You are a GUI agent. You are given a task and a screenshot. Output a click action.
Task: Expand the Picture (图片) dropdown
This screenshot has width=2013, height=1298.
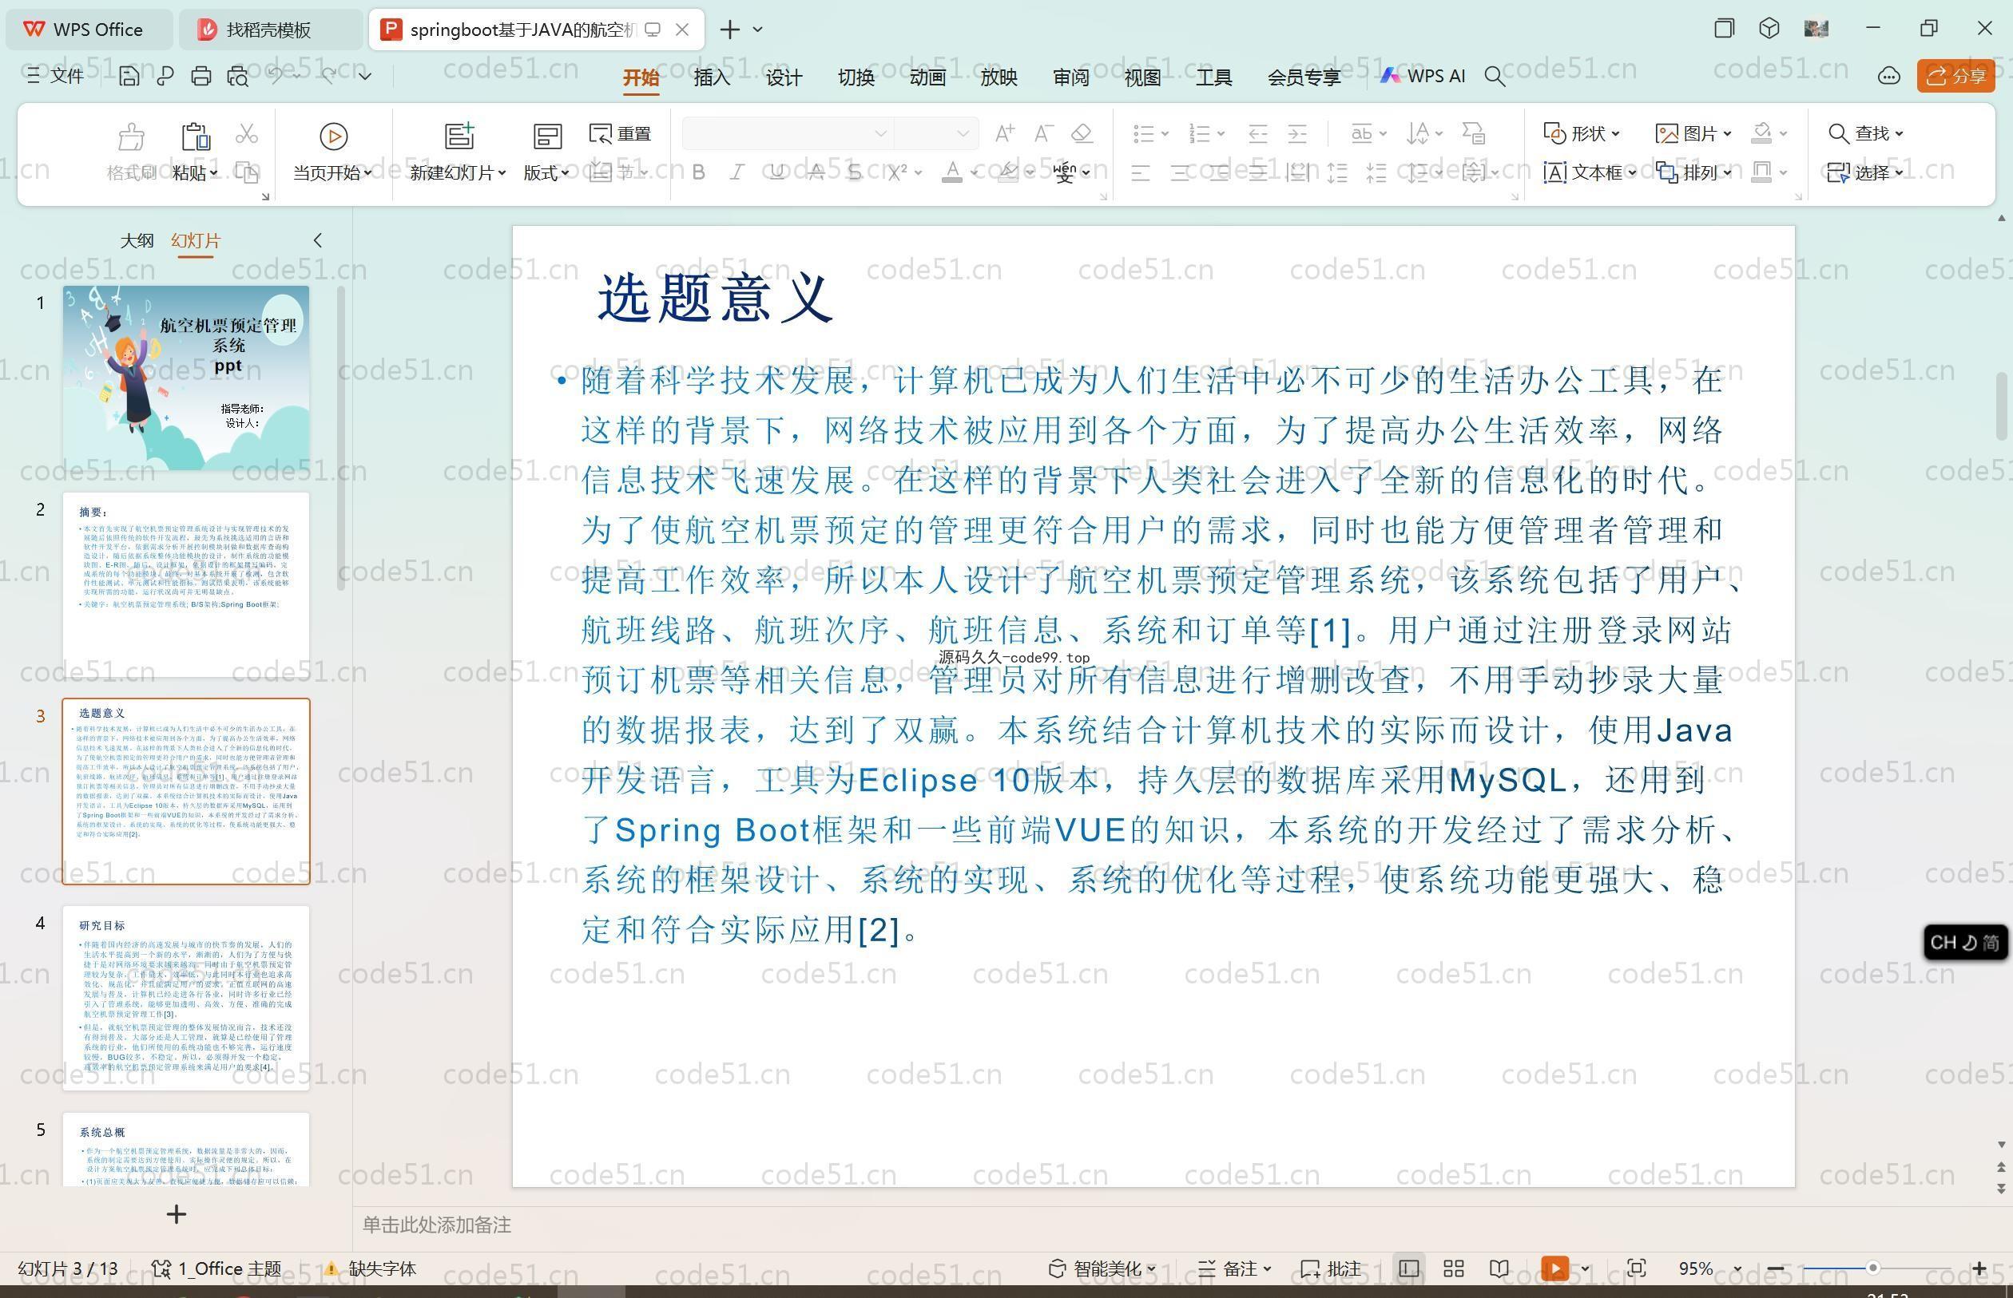(x=1727, y=133)
